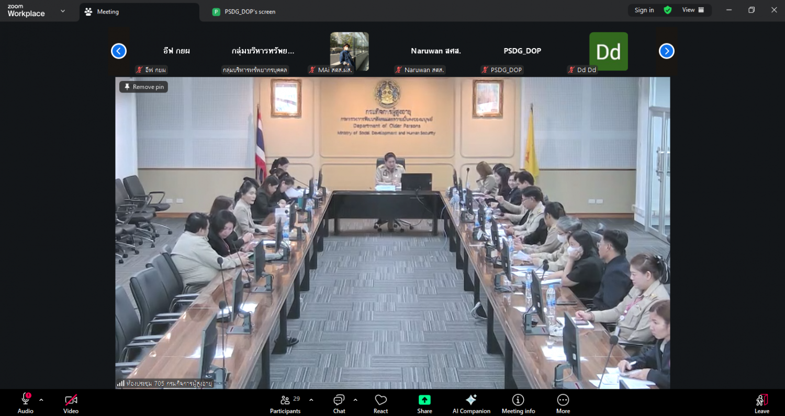Screen dimensions: 785x416
Task: Expand audio settings arrow next to Audio
Action: pyautogui.click(x=41, y=400)
